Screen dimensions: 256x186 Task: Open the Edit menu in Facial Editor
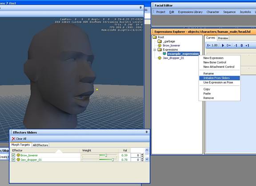pyautogui.click(x=172, y=12)
